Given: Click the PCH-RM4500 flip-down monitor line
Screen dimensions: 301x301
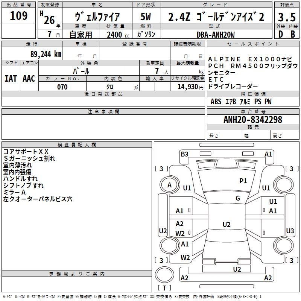Looking at the screenshot, I should 253,69.
